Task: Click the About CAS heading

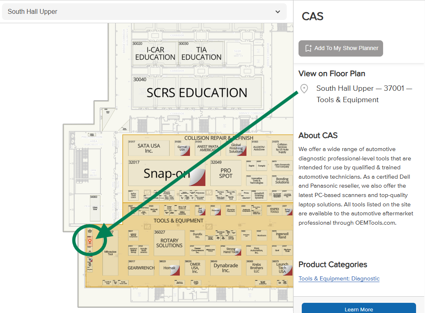Action: pos(318,136)
